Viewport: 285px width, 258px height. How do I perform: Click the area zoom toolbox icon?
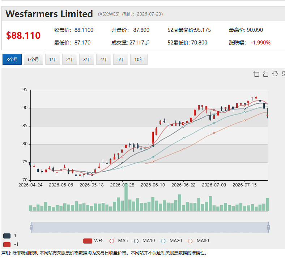(x=256, y=74)
